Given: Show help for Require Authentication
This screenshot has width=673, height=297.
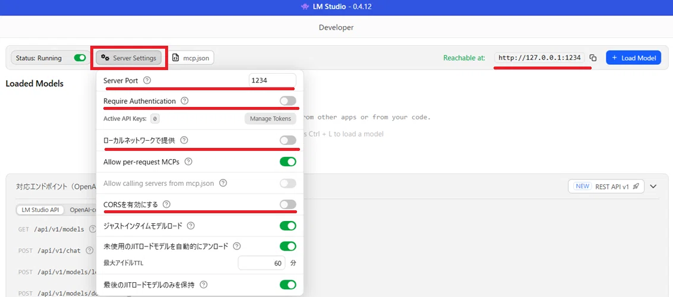Looking at the screenshot, I should (185, 102).
